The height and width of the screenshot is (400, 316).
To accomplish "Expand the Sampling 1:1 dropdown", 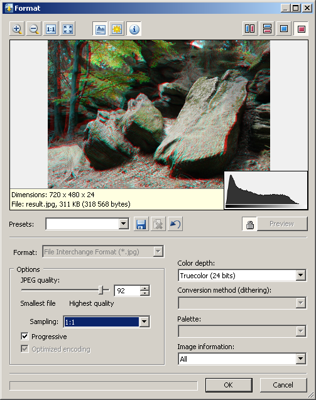I will point(106,322).
